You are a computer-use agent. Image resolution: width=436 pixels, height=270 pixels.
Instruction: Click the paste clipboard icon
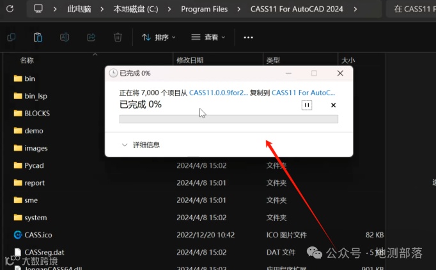pyautogui.click(x=38, y=37)
